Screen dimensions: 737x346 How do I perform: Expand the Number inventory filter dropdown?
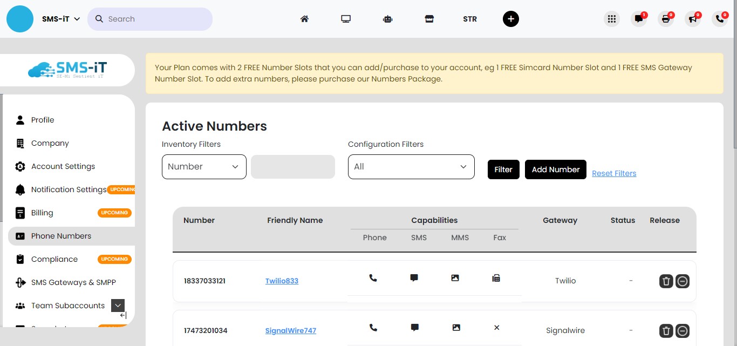point(204,167)
